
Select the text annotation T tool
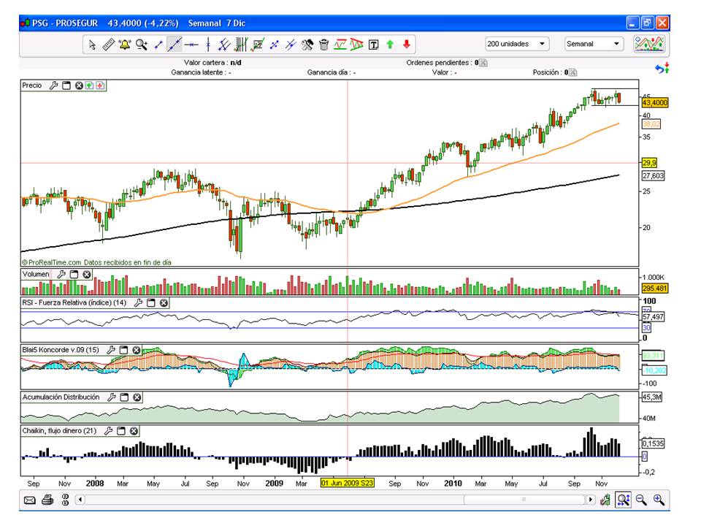373,45
